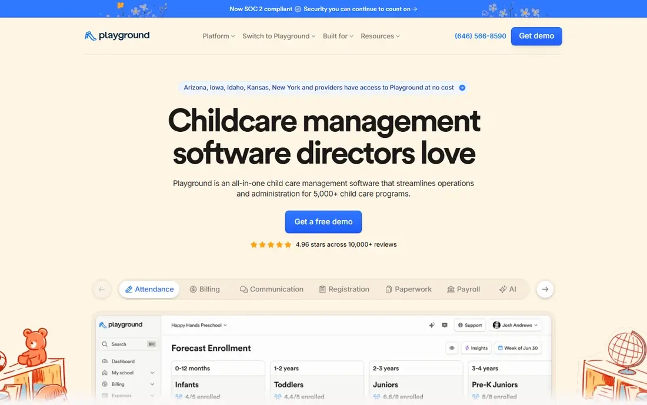Click the previous arrow in the feature carousel
Viewport: 647px width, 405px height.
pos(102,290)
